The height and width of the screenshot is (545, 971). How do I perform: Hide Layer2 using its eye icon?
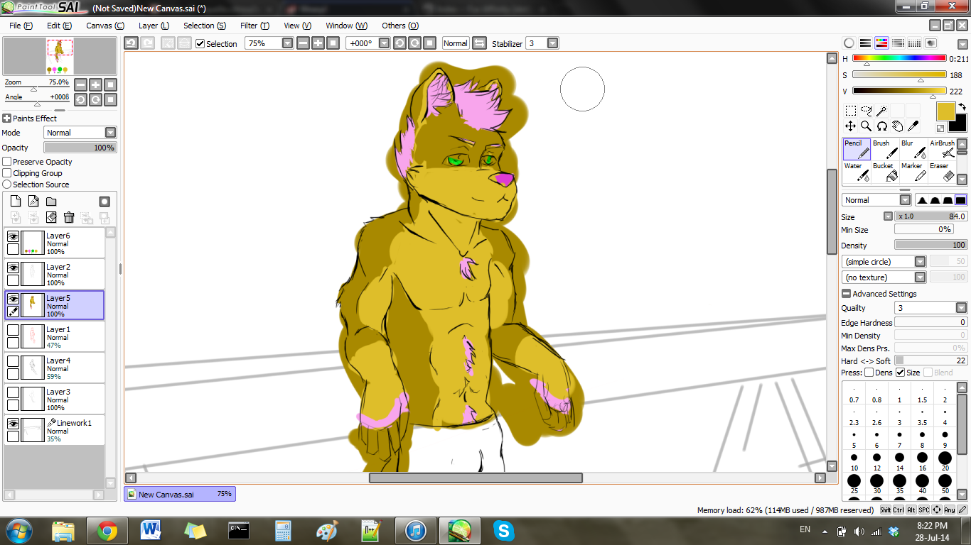coord(13,268)
